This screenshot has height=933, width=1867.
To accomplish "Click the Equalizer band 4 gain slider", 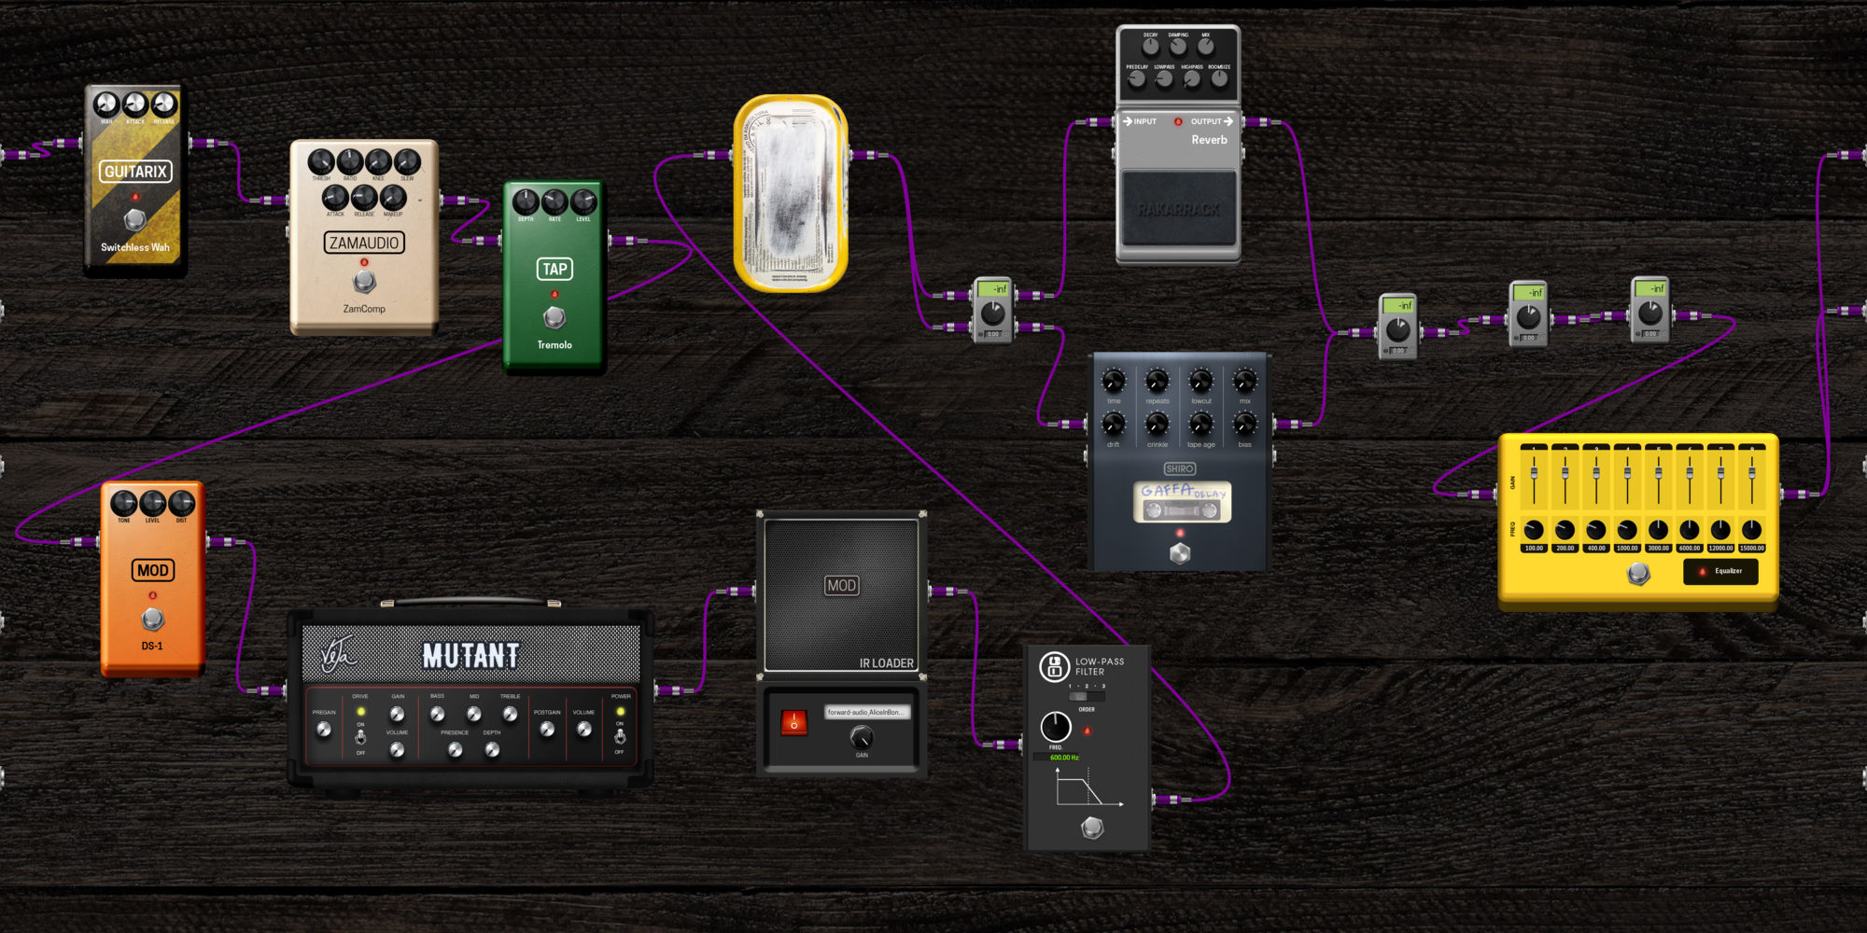I will click(x=1627, y=480).
